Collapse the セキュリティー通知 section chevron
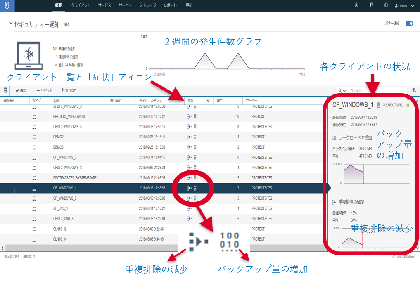The width and height of the screenshot is (420, 281). pyautogui.click(x=11, y=24)
